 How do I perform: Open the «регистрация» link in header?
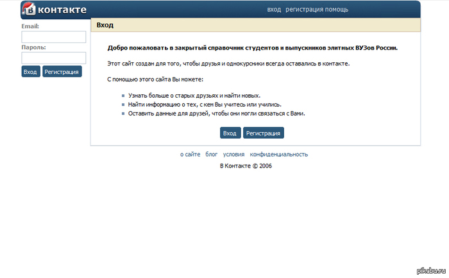pos(305,10)
